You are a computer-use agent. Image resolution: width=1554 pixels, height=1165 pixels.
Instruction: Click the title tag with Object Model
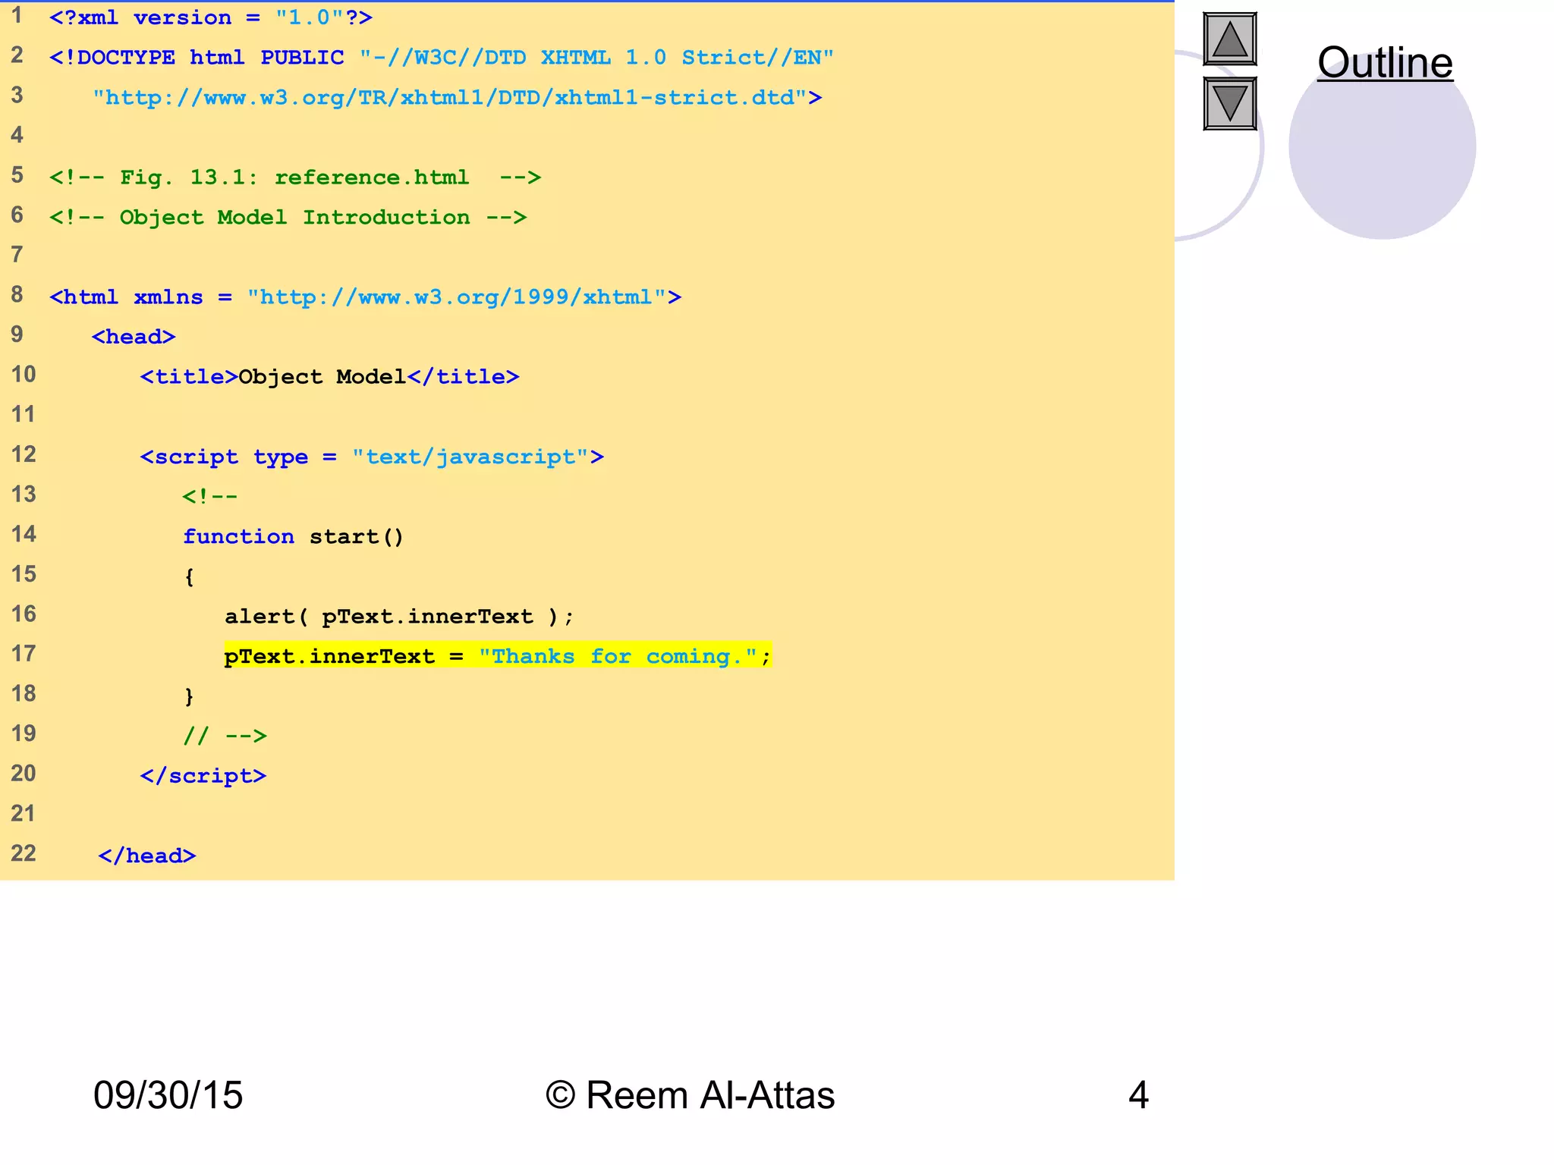[329, 376]
